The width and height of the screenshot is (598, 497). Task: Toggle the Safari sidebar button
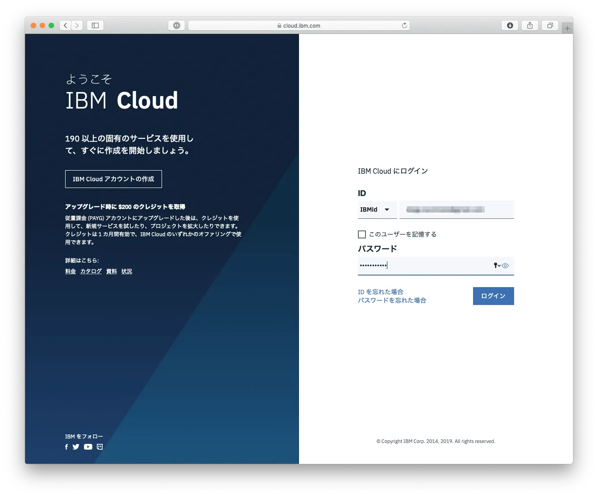coord(95,25)
